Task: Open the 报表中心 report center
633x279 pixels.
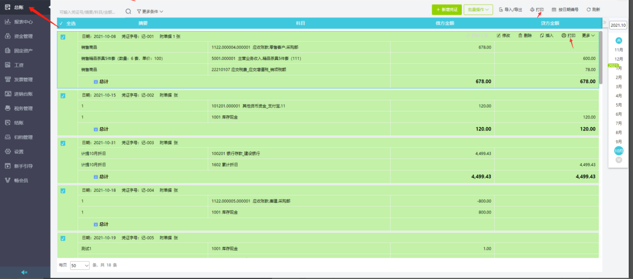Action: 23,22
